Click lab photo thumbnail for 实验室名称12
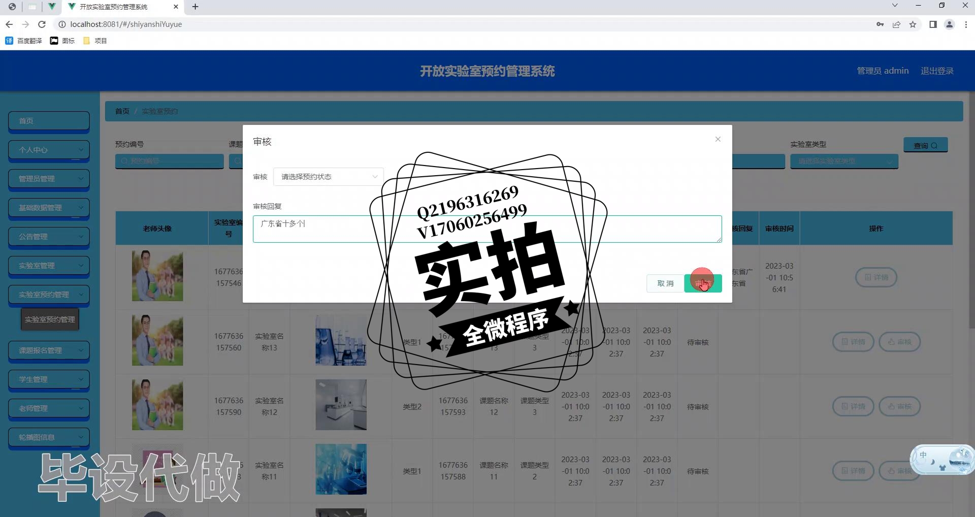 [x=341, y=405]
